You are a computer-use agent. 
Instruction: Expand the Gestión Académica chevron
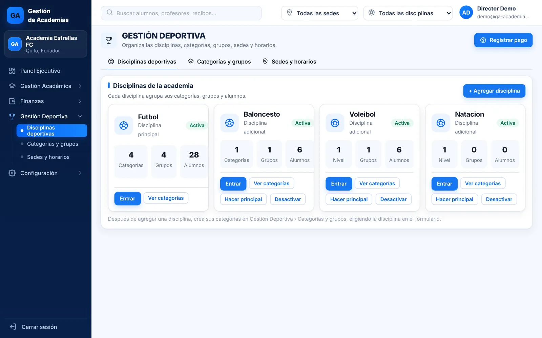(x=80, y=86)
